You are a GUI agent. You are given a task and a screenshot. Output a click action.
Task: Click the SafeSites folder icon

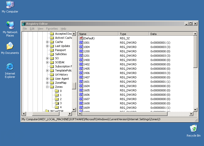[52, 54]
